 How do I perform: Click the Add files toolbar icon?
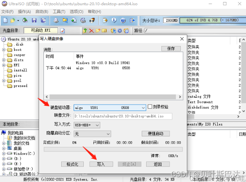pos(105,20)
